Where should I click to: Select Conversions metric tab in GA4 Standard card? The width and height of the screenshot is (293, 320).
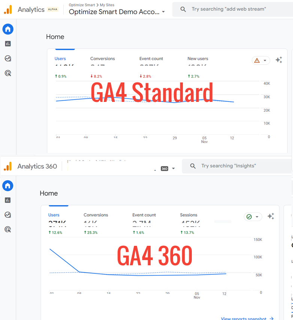[102, 58]
